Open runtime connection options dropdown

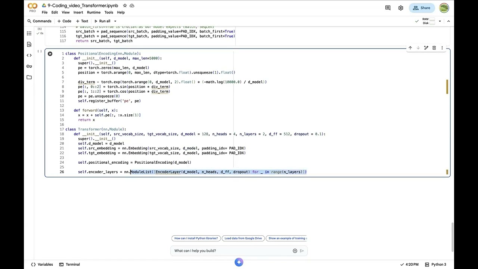(440, 21)
